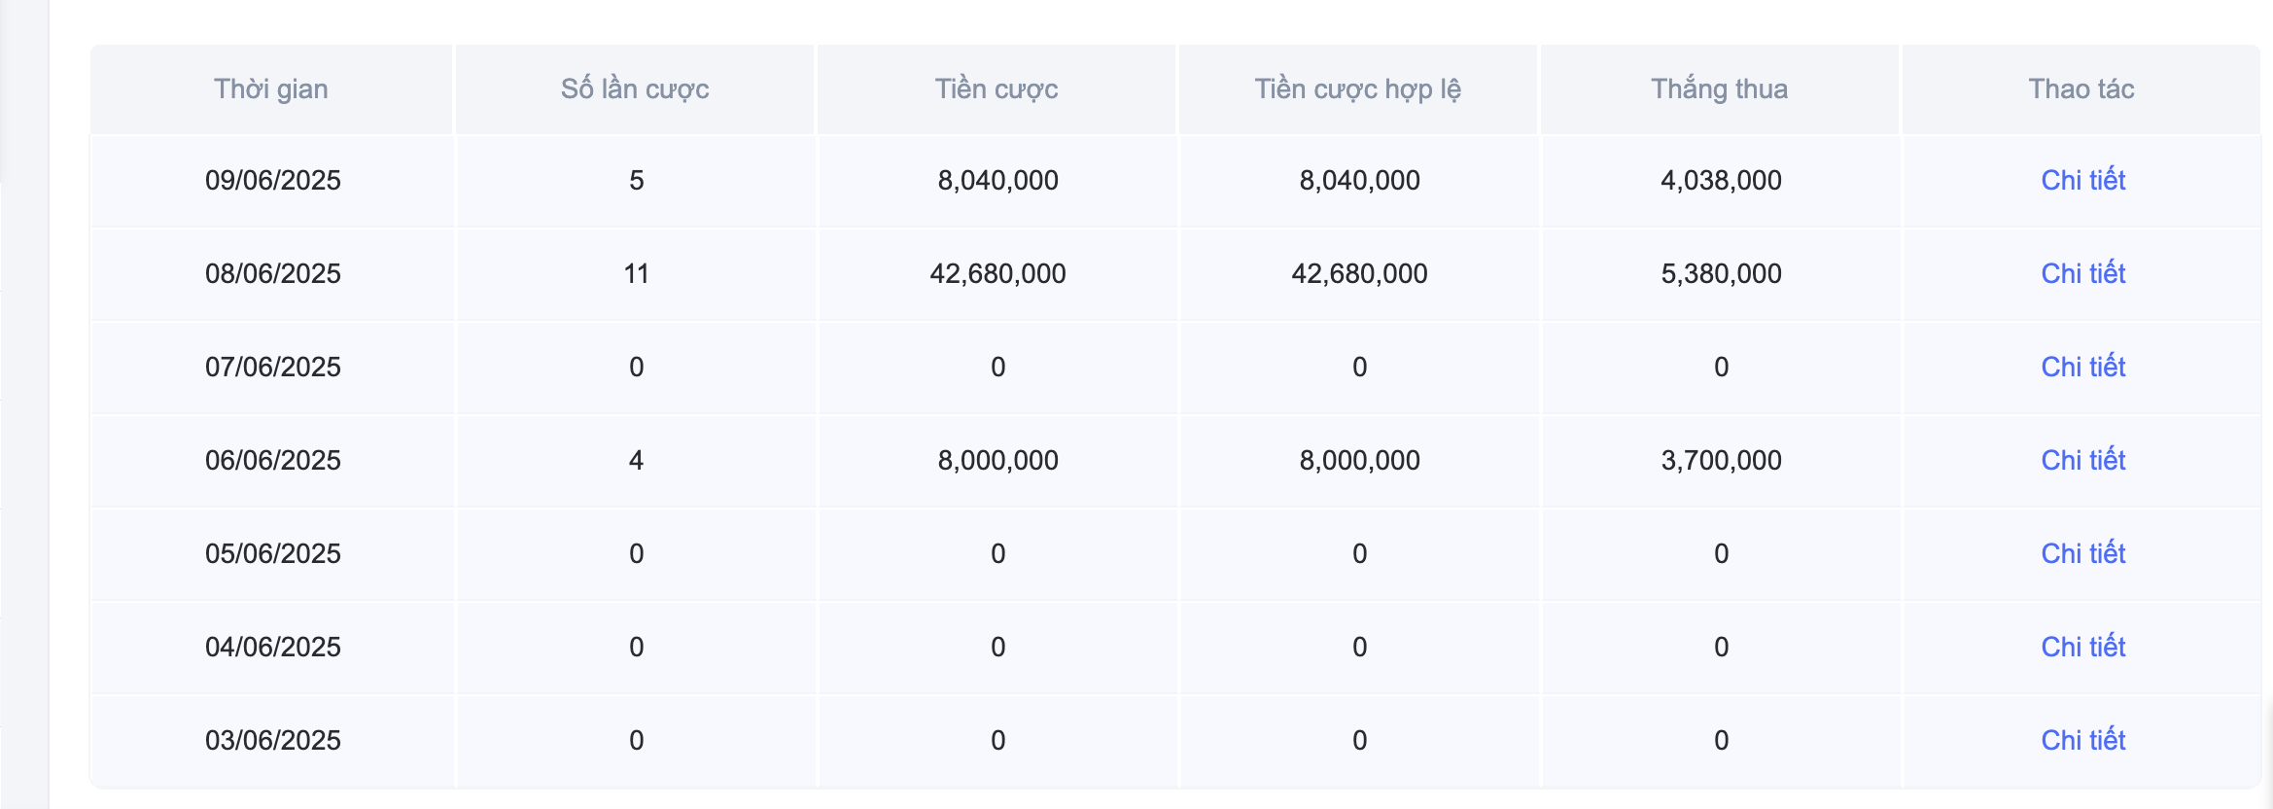Click the Tiền cược column header
The height and width of the screenshot is (809, 2273).
(997, 89)
